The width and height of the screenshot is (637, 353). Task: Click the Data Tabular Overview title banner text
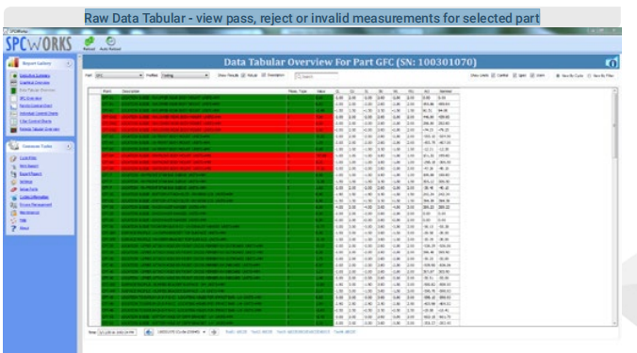click(351, 62)
